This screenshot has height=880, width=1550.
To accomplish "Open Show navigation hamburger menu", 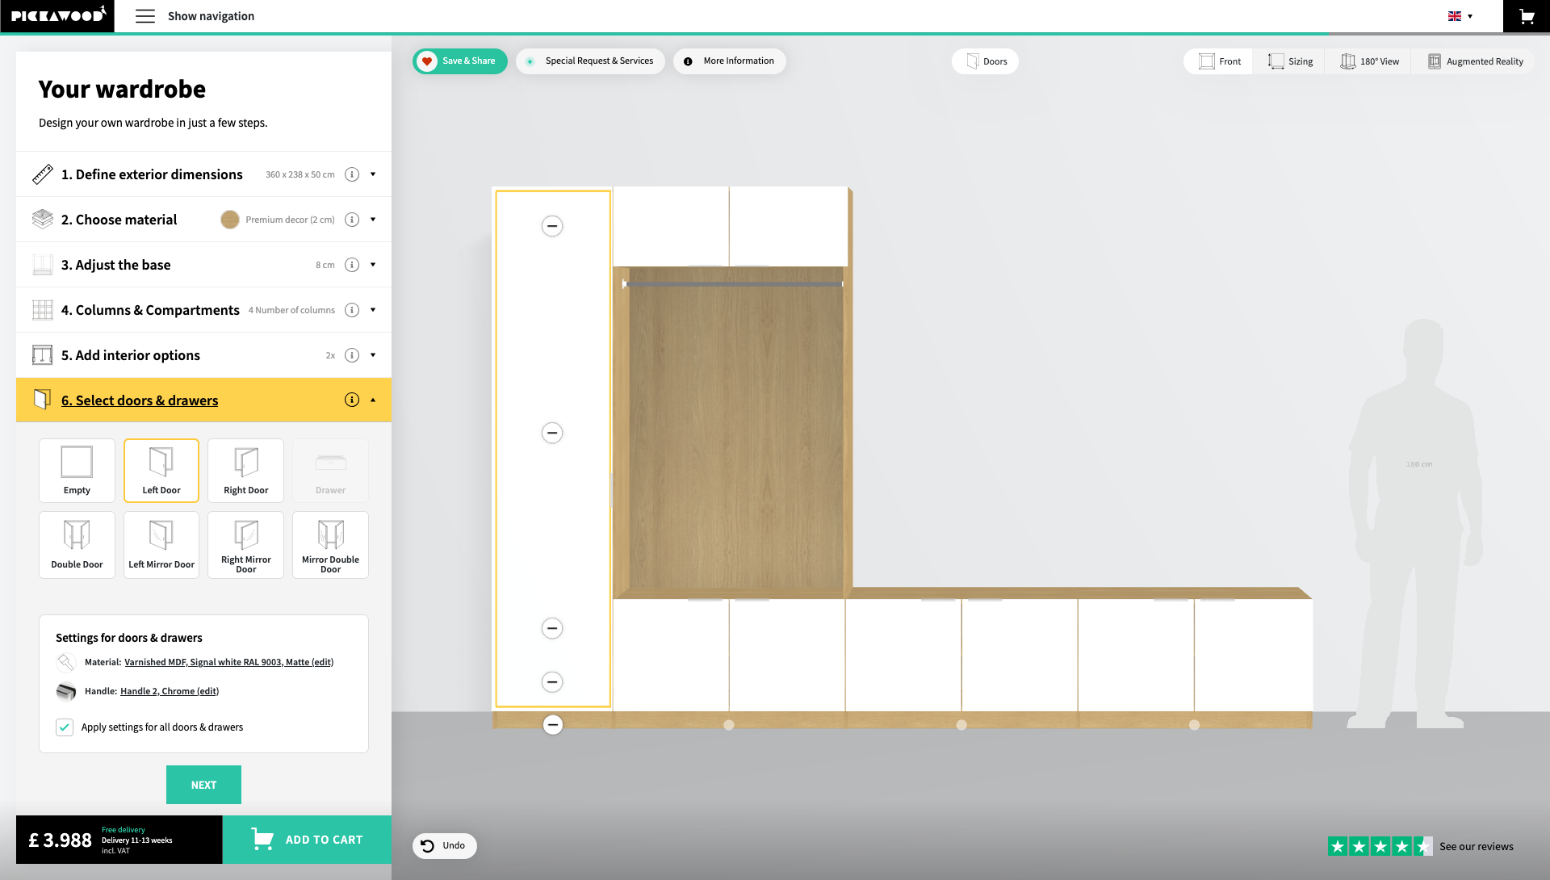I will coord(145,16).
